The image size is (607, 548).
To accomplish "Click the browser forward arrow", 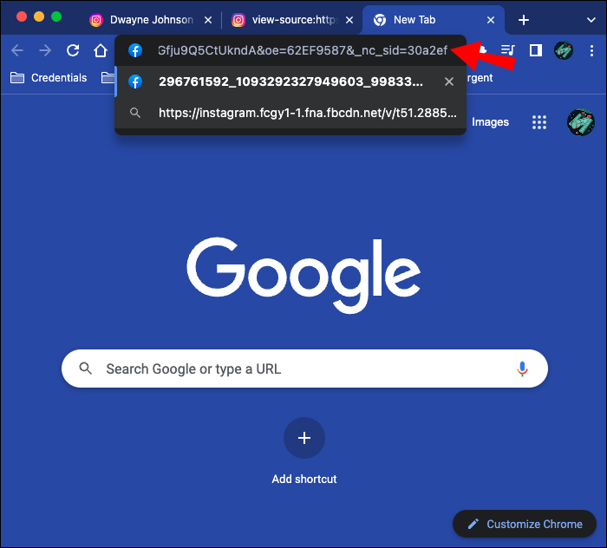I will (45, 50).
